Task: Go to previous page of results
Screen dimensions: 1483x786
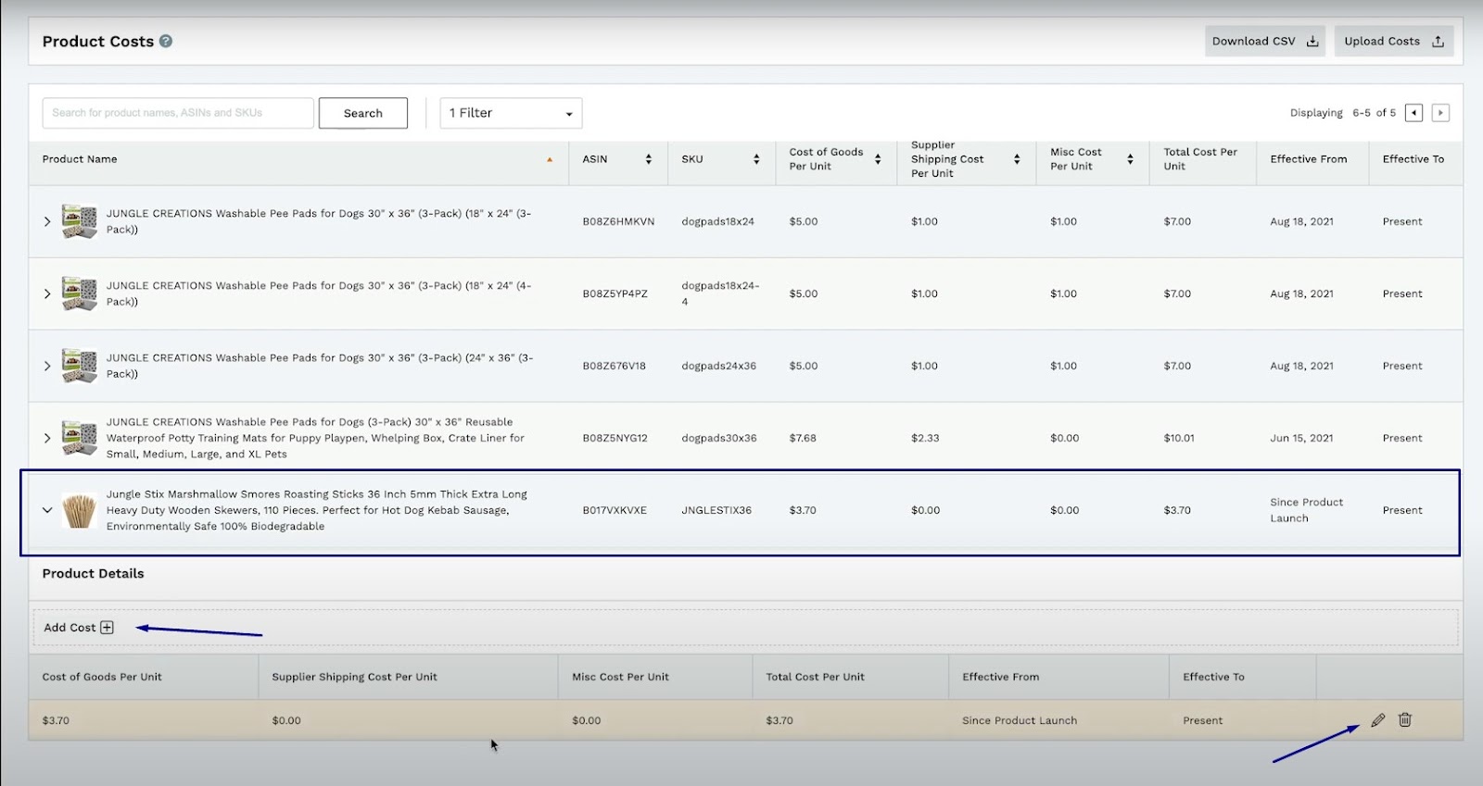Action: coord(1413,113)
